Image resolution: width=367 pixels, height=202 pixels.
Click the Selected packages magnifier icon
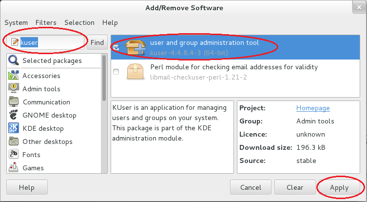(x=14, y=60)
